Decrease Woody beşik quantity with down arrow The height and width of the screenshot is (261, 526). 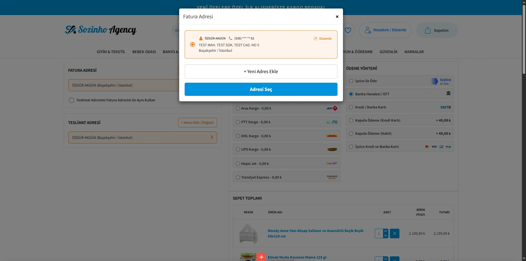point(386,236)
